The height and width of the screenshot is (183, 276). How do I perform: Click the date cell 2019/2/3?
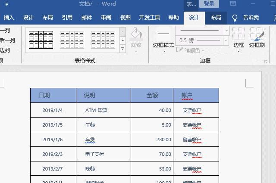coord(53,154)
